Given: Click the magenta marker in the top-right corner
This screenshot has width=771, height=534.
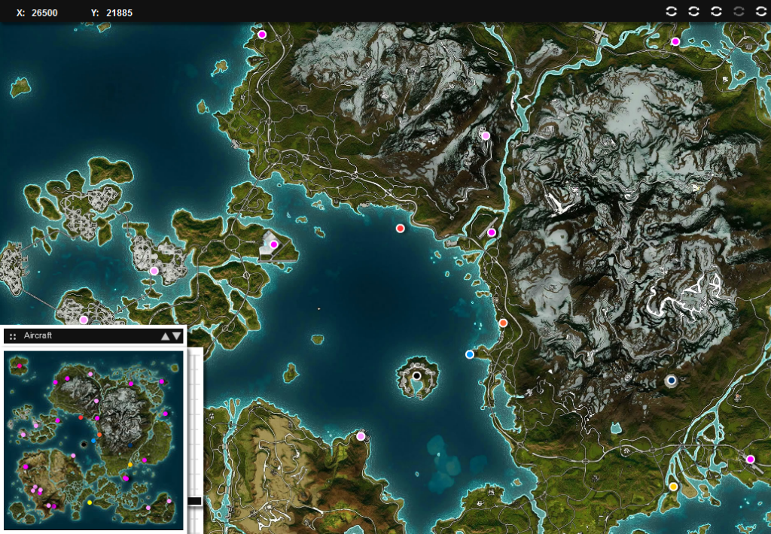Looking at the screenshot, I should point(675,42).
